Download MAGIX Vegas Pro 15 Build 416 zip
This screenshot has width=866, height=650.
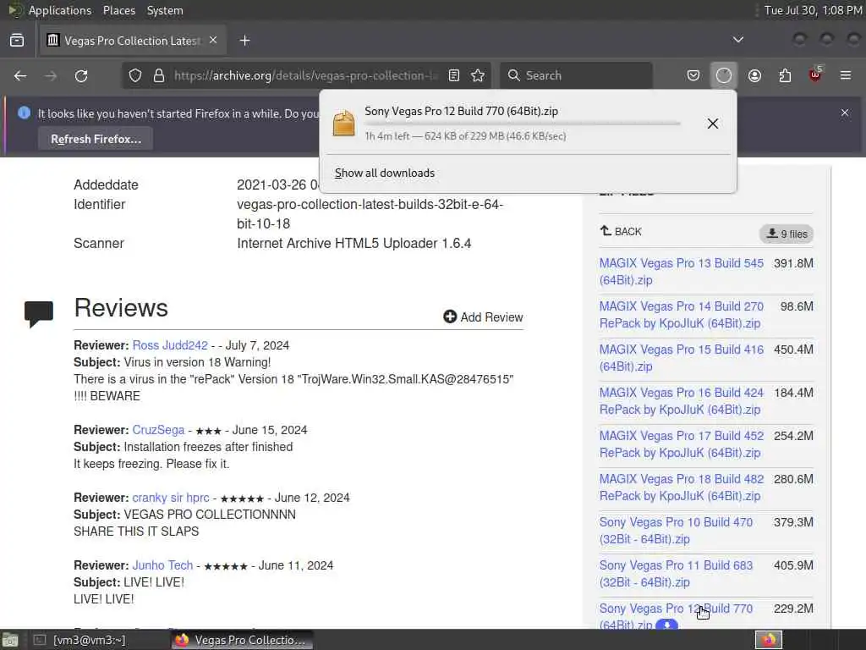681,358
